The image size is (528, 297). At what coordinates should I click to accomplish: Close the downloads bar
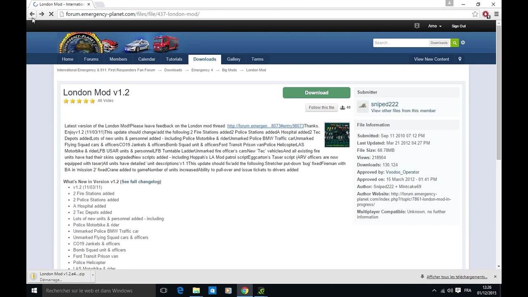point(495,277)
